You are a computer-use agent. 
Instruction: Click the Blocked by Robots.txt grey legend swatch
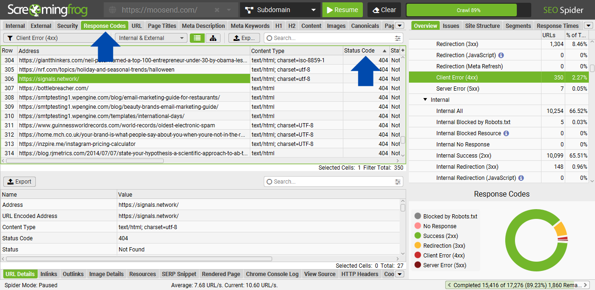418,217
